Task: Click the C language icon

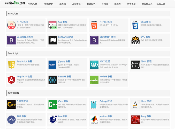Action: coord(11,104)
